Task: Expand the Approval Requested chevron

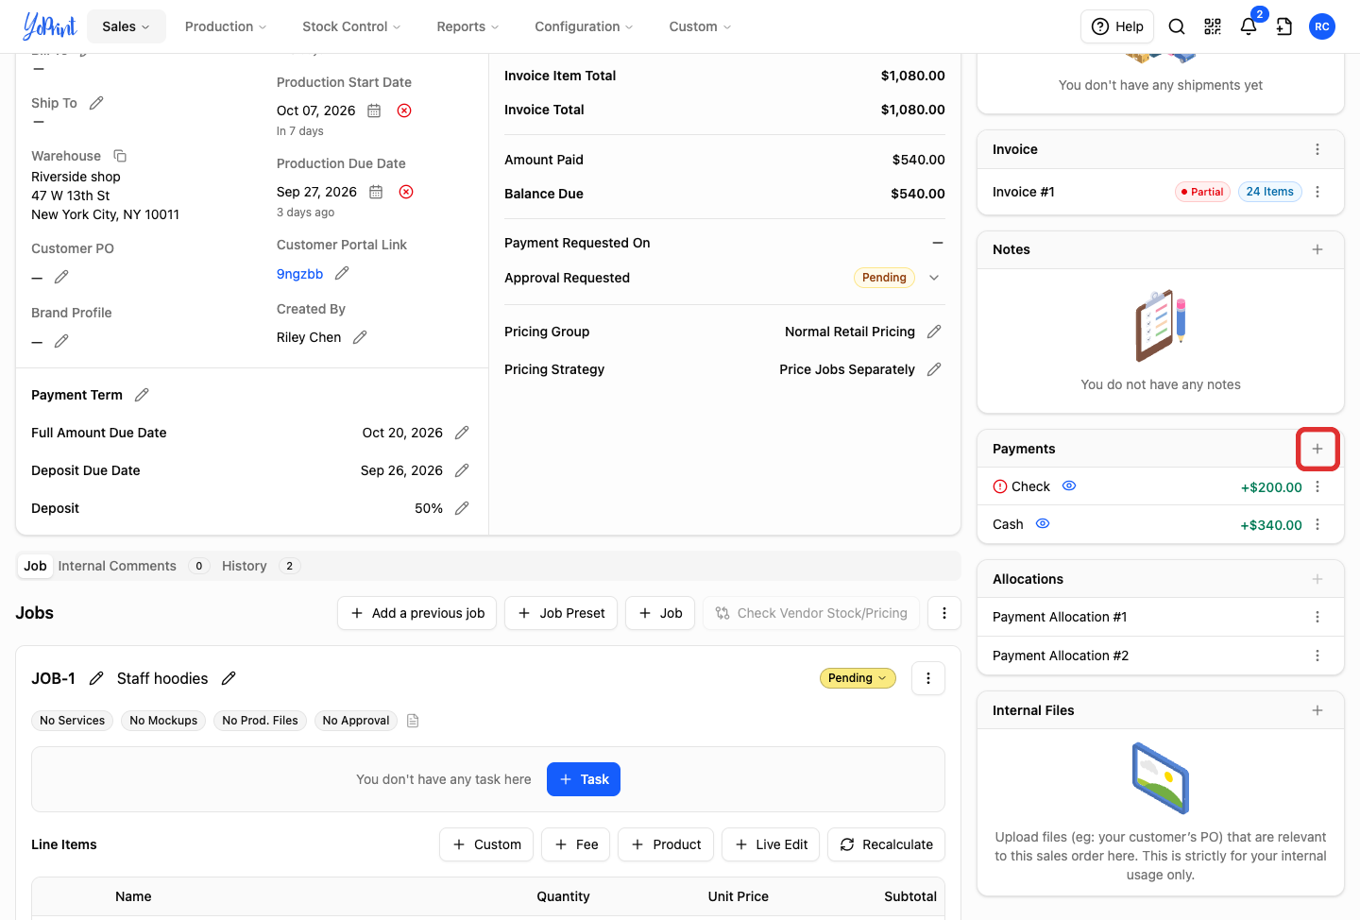Action: (x=934, y=278)
